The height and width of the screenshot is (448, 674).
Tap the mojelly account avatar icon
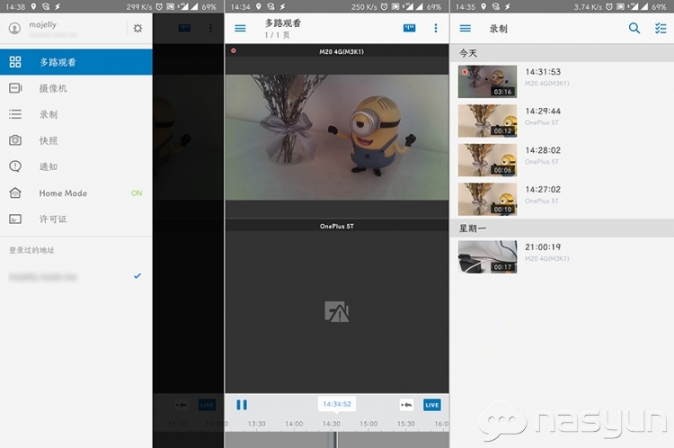[x=14, y=29]
